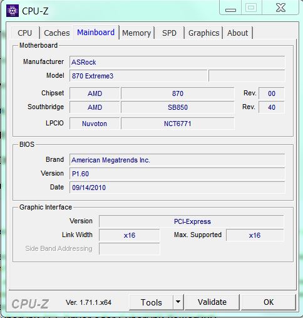This screenshot has height=318, width=303.
Task: Click the Tools button
Action: point(151,302)
